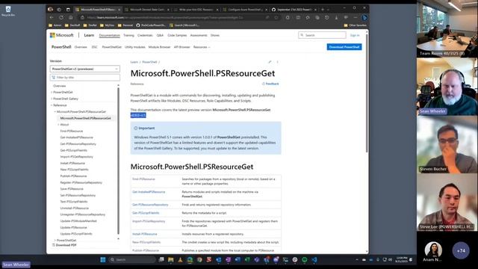This screenshot has width=478, height=269.
Task: Open Chrome on taskbar
Action: click(x=199, y=260)
